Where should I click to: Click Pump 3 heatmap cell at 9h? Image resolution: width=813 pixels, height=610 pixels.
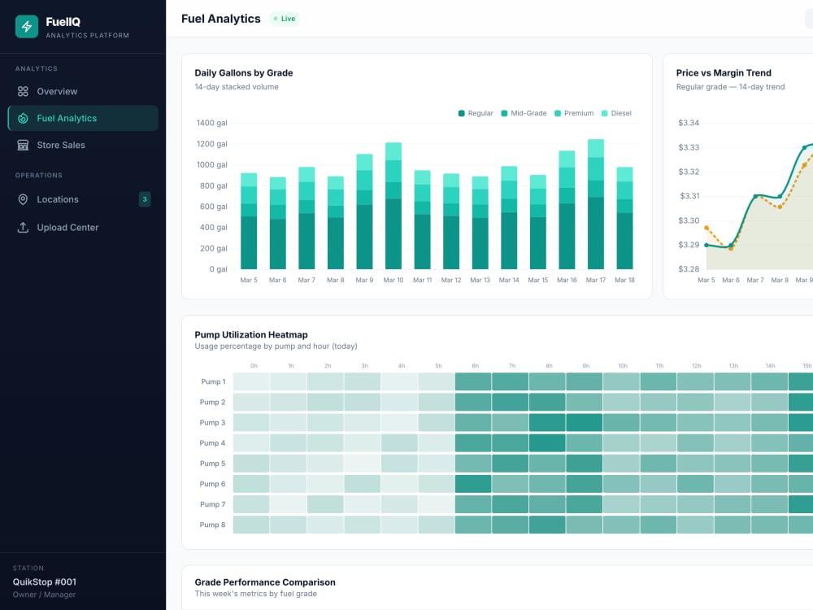tap(585, 423)
